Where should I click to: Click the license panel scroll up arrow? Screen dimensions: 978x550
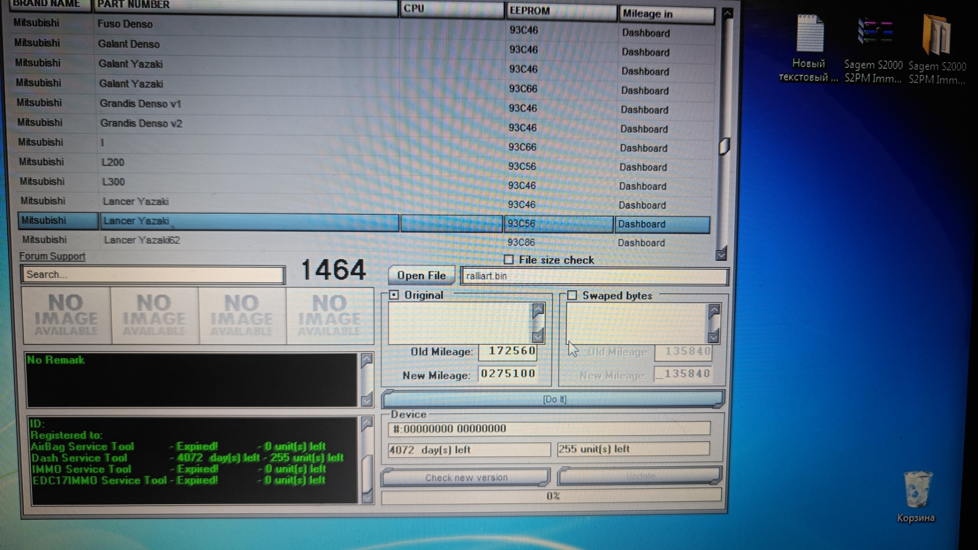tap(366, 424)
